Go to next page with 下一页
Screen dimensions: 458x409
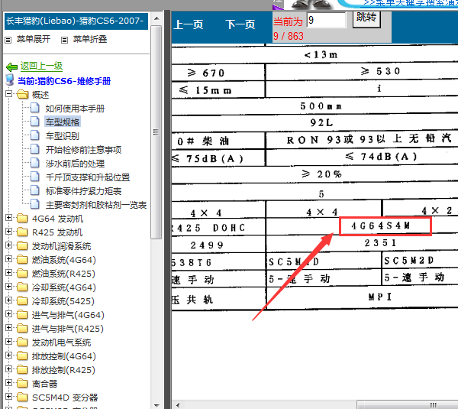(x=240, y=24)
